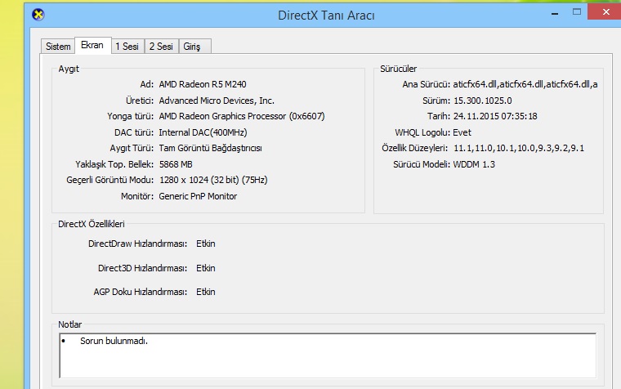Image resolution: width=621 pixels, height=389 pixels.
Task: Click the memory value '5868 MB'
Action: click(176, 164)
